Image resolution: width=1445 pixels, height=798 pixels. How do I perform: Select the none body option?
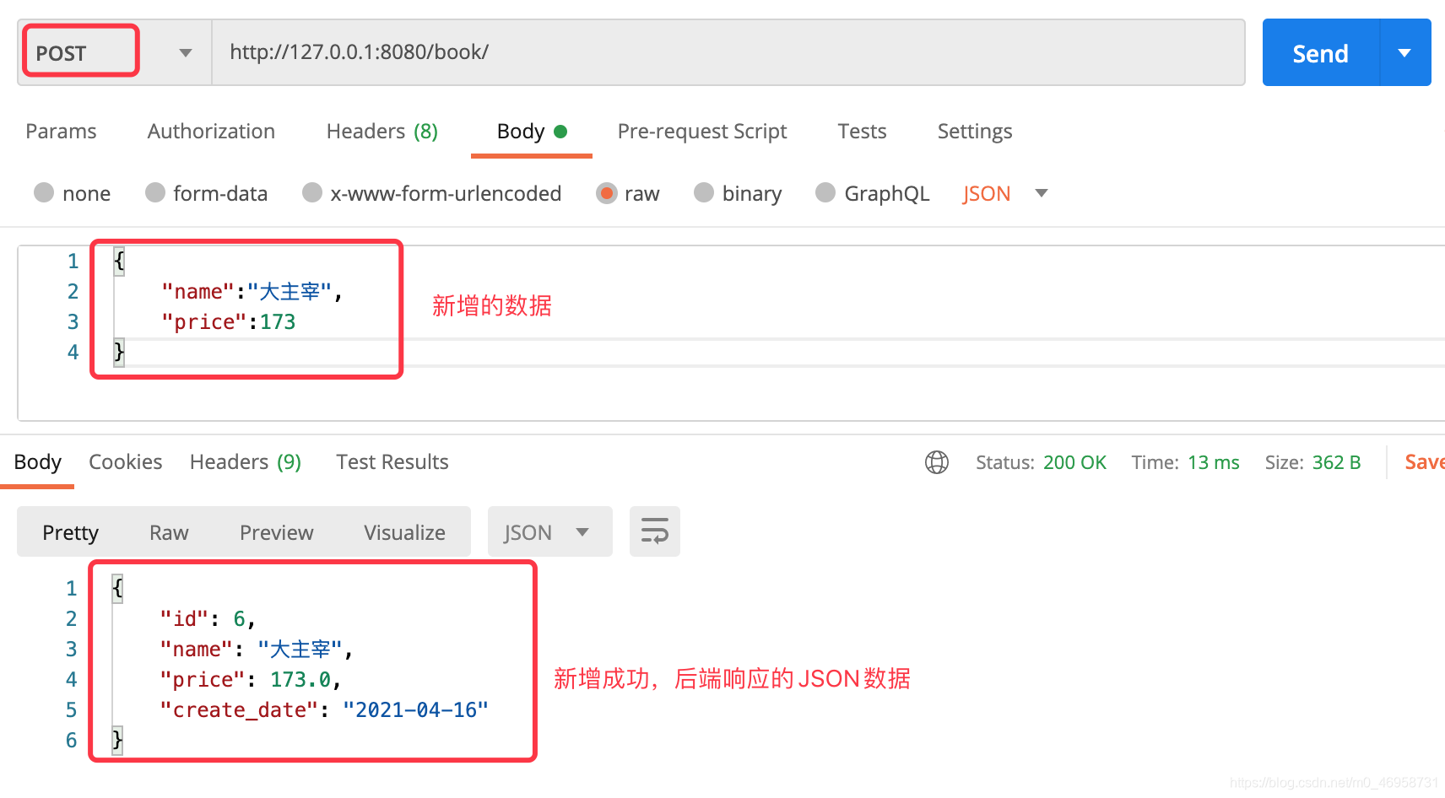73,193
